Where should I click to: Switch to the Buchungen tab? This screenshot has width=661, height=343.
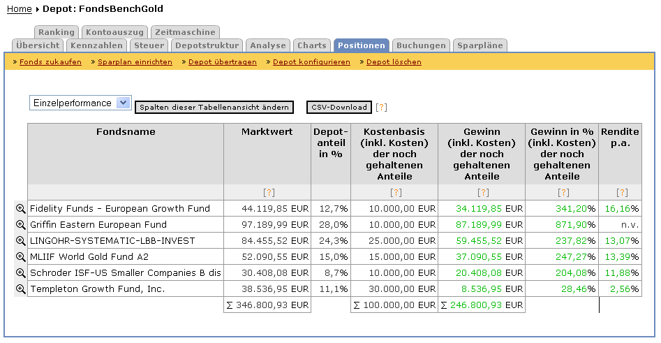[421, 45]
